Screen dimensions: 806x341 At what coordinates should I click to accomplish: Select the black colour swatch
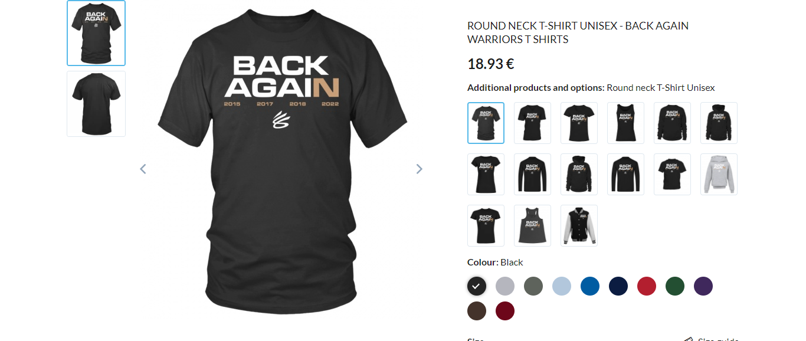477,286
